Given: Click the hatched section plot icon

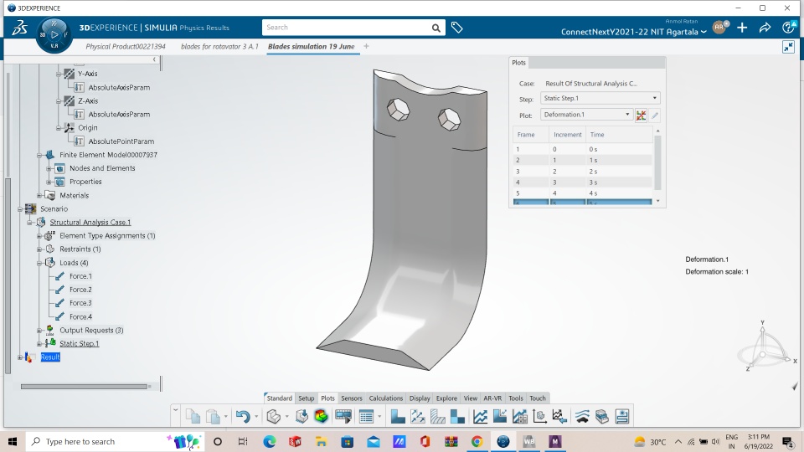Looking at the screenshot, I should pos(438,416).
